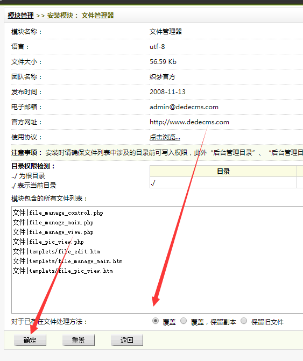
Task: Click the templets/file_manage_main.htm entry
Action: pyautogui.click(x=67, y=261)
